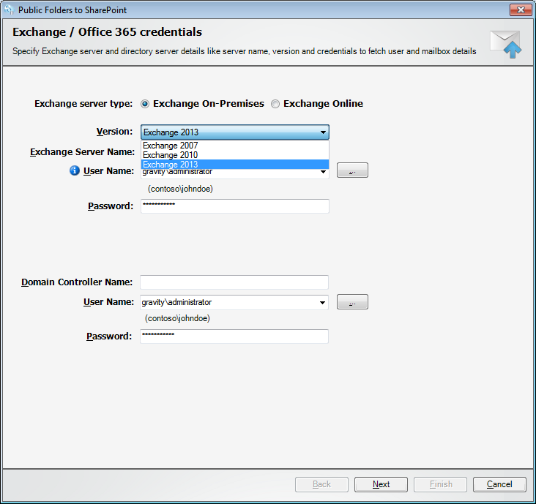Click browse button next to Exchange User Name
The image size is (536, 504).
(x=352, y=170)
